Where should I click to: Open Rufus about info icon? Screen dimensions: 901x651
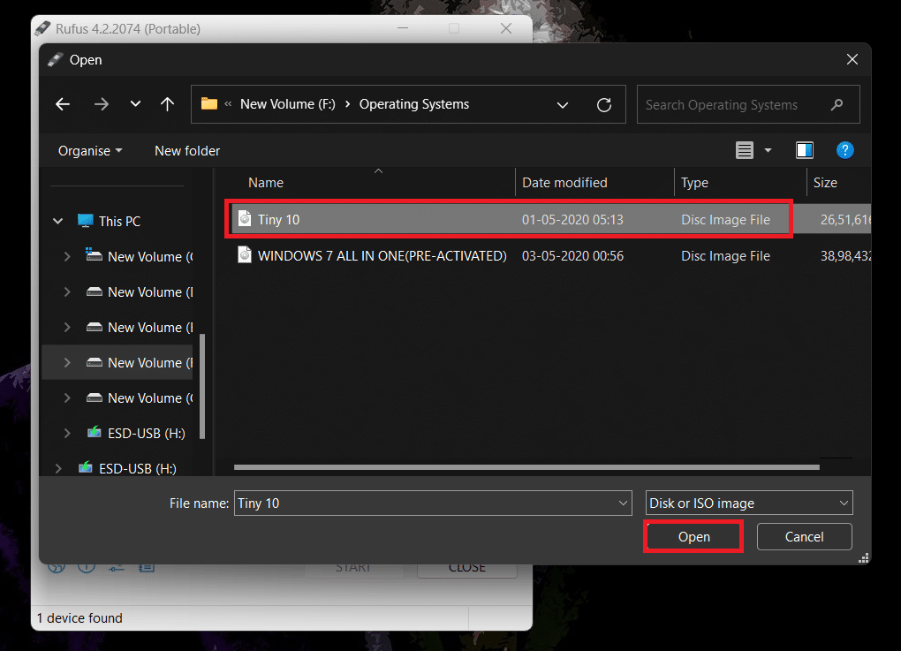[x=87, y=568]
